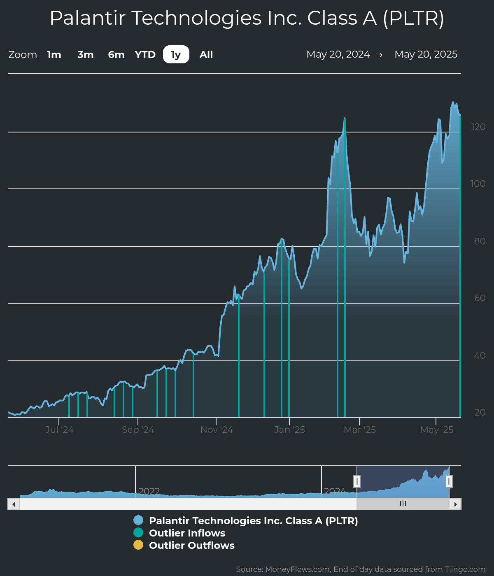Click the May '25 axis label
Viewport: 494px width, 576px height.
(x=437, y=430)
